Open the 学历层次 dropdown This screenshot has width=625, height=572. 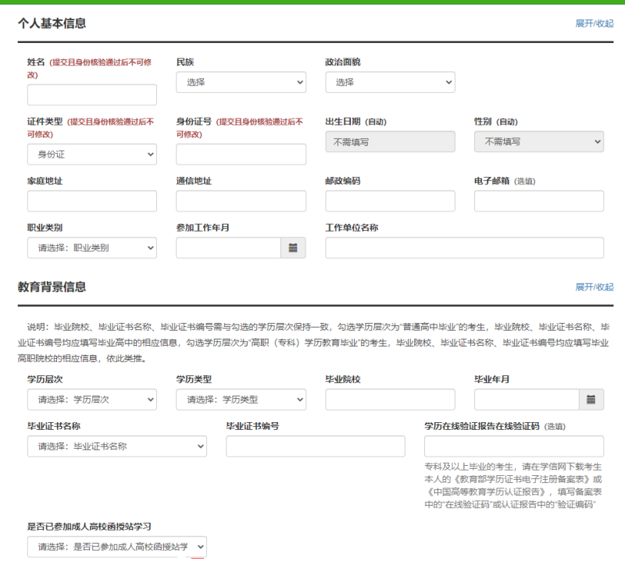[x=91, y=400]
